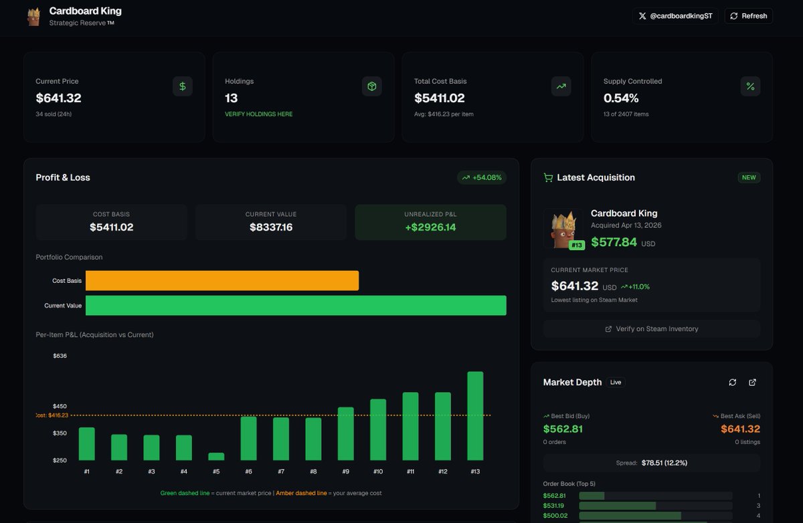Viewport: 803px width, 523px height.
Task: Click 'Acquired Apr 13, 2026' text
Action: pos(626,225)
